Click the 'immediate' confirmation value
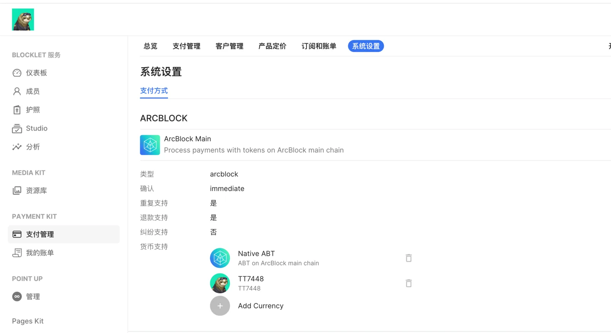Viewport: 611px width, 333px height. click(x=227, y=189)
